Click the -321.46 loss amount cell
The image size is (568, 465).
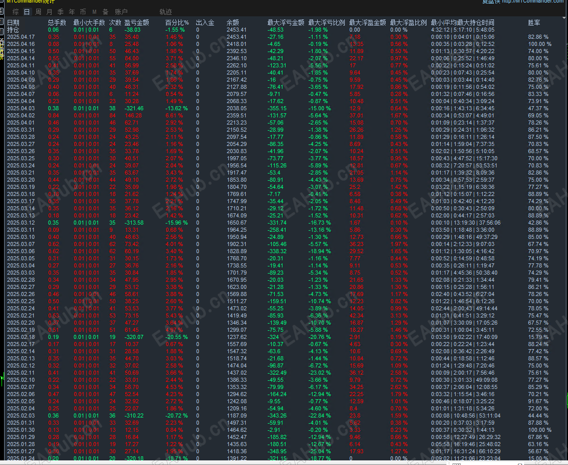click(x=134, y=108)
